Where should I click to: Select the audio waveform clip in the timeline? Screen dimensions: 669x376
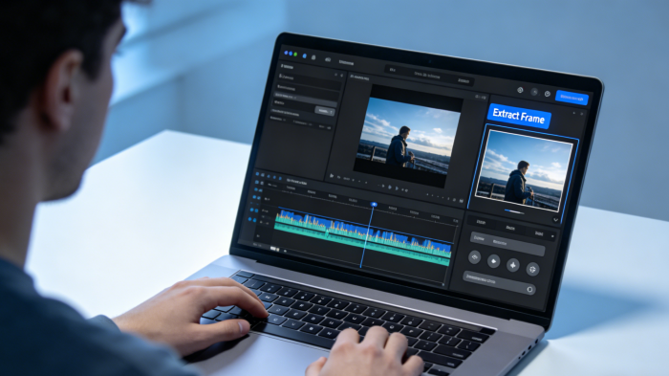tap(362, 236)
